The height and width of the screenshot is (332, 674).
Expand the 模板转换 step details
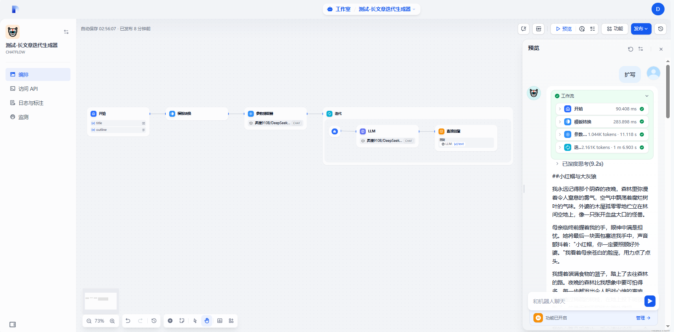560,122
